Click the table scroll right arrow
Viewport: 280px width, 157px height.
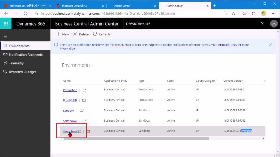[x=263, y=138]
